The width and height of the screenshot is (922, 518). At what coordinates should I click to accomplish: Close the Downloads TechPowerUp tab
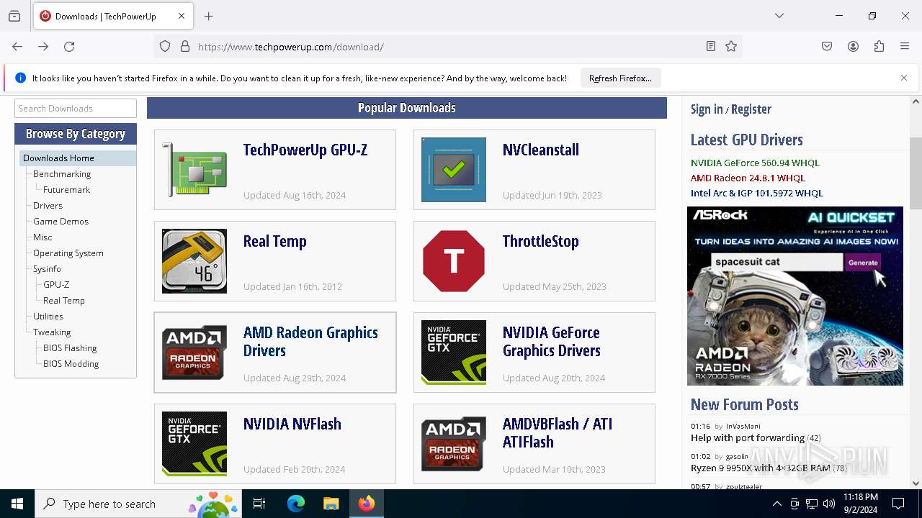coord(182,16)
